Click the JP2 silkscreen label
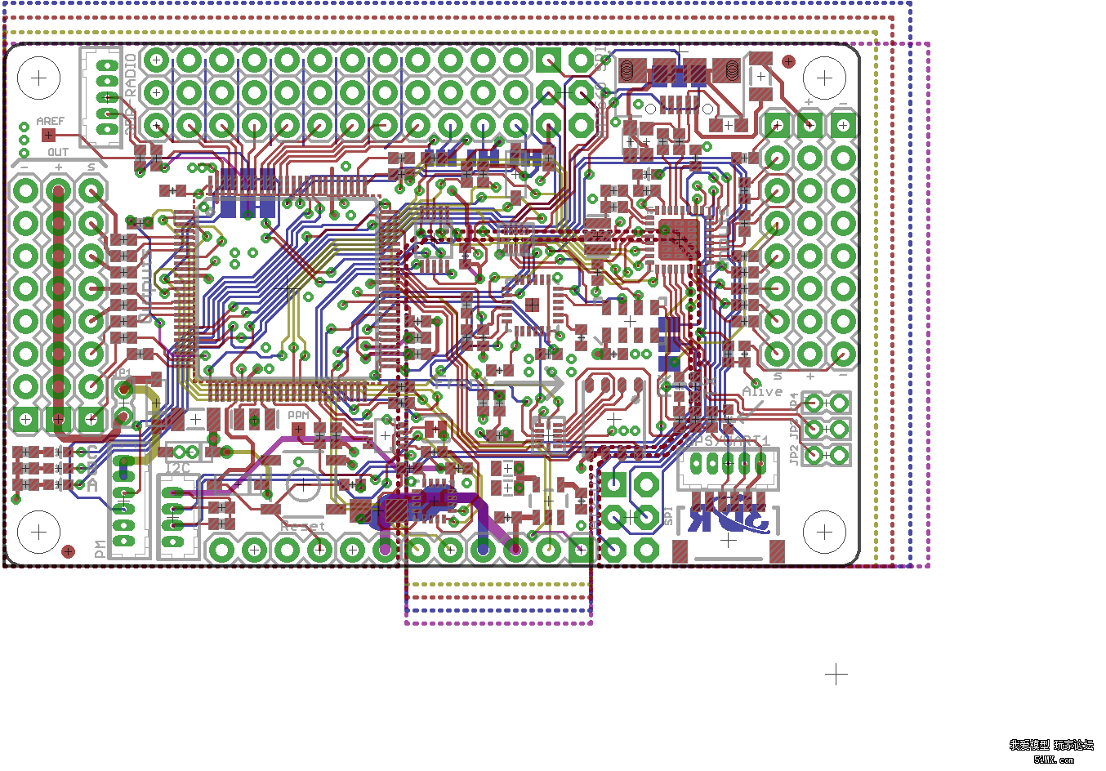Image resolution: width=1106 pixels, height=771 pixels. 794,455
